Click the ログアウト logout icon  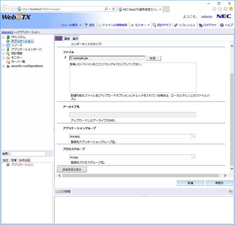tap(200, 25)
